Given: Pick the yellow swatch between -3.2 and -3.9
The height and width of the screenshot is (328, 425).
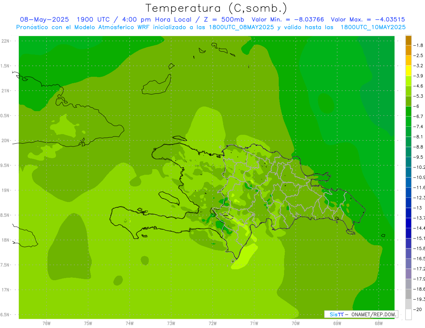Looking at the screenshot, I should [x=408, y=71].
